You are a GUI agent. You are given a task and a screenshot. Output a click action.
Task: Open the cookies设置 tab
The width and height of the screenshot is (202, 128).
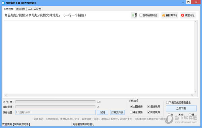34,9
